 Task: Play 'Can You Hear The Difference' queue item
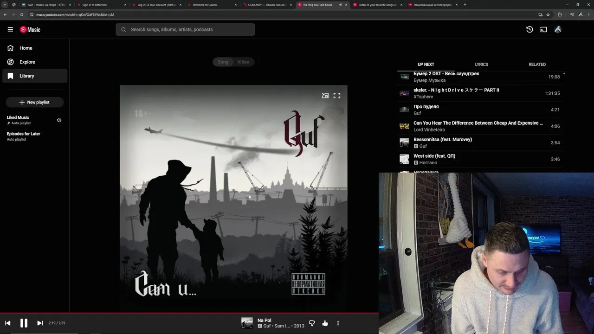point(481,126)
